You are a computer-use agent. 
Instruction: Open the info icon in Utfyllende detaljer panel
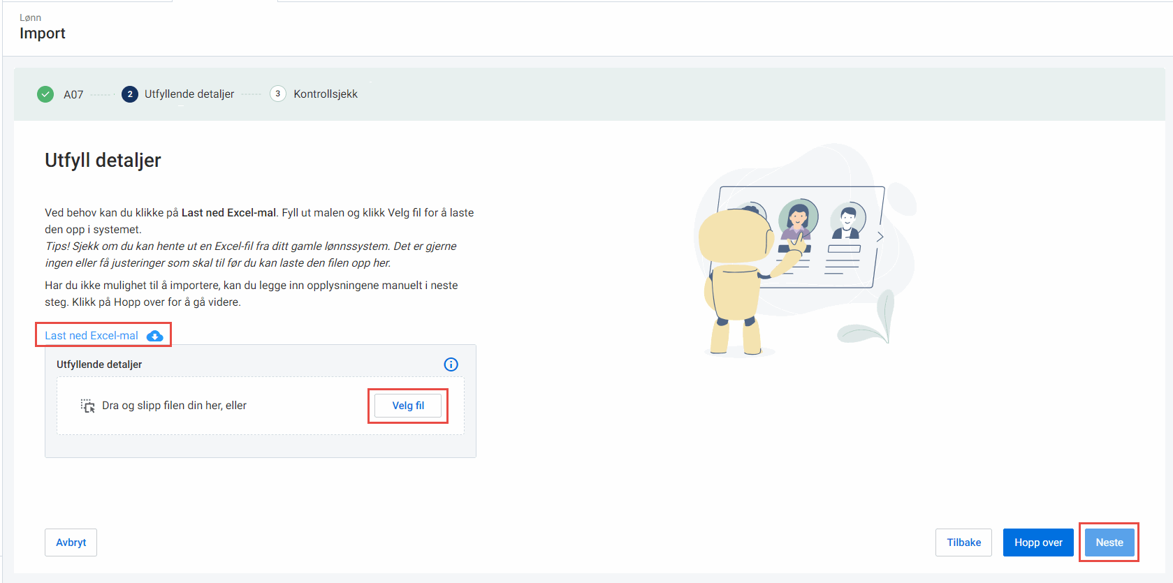(451, 364)
